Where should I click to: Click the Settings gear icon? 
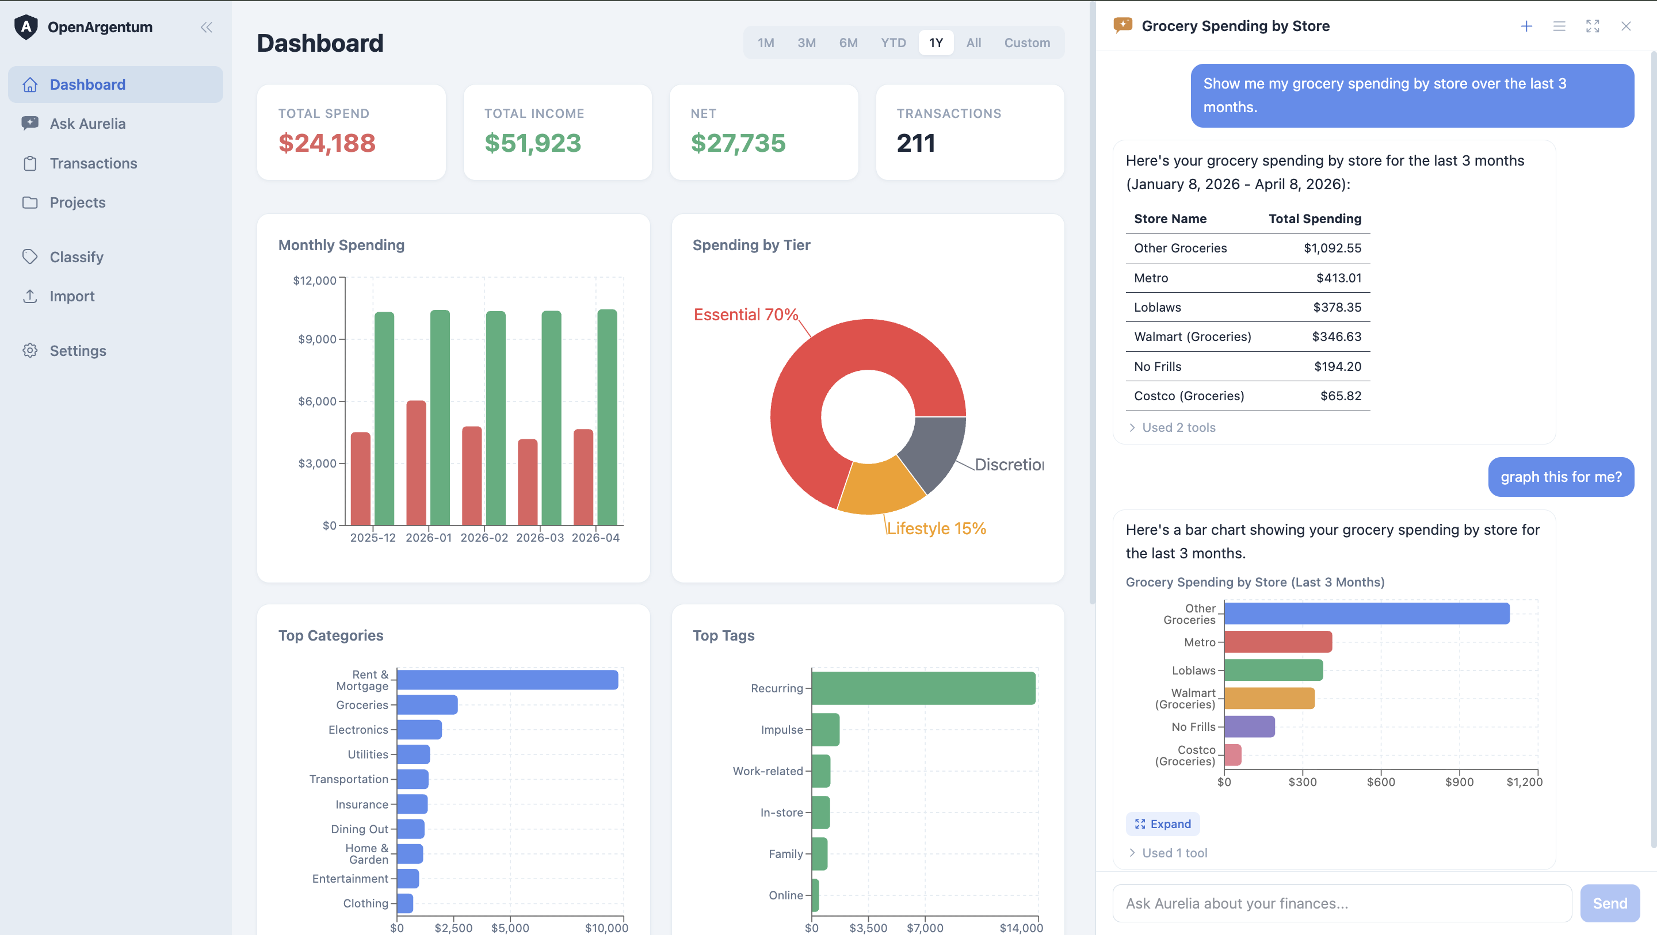click(x=29, y=350)
